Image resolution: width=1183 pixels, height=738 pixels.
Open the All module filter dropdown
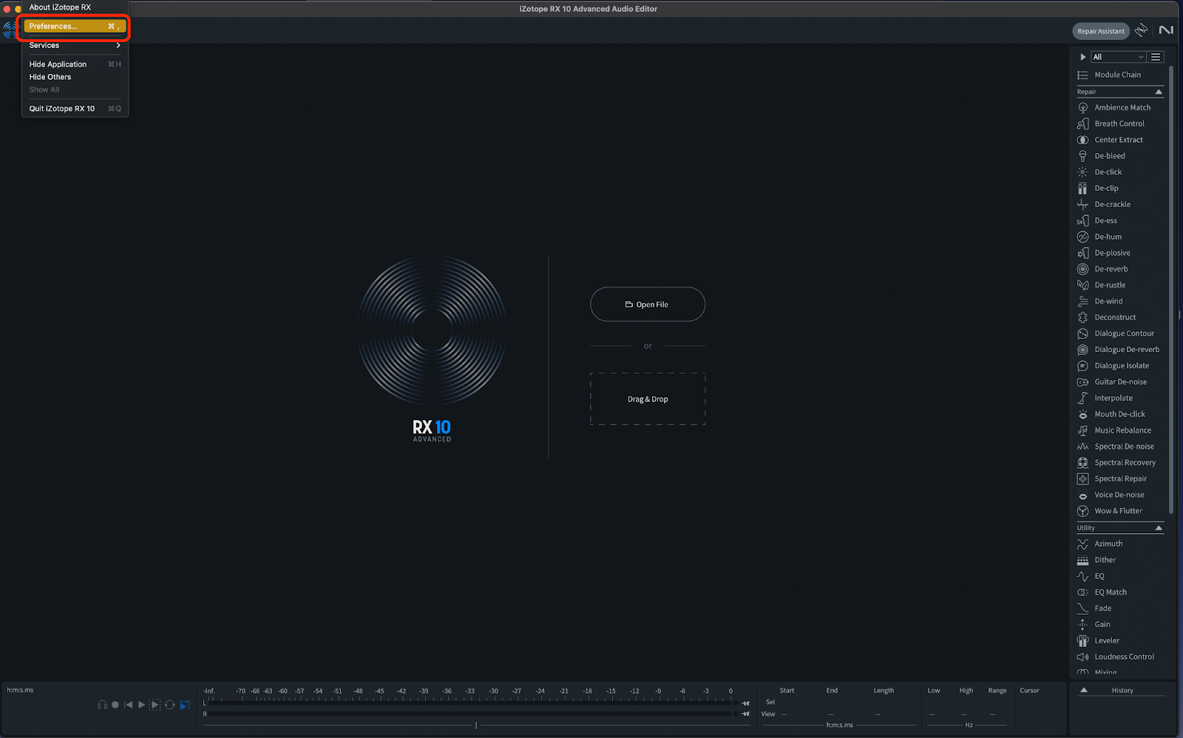point(1118,57)
